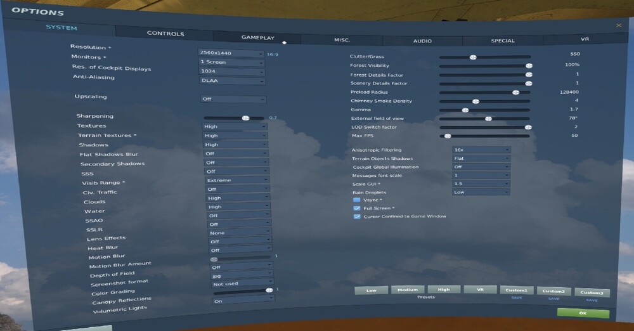
Task: Expand the Textures quality dropdown
Action: (235, 126)
